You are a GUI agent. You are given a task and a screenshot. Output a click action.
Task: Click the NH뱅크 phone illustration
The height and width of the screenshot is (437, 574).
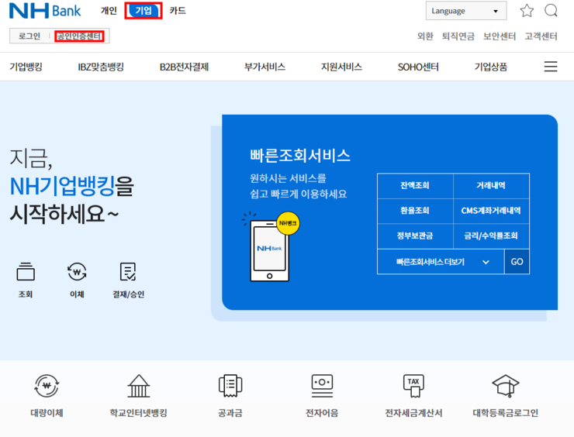tap(270, 247)
